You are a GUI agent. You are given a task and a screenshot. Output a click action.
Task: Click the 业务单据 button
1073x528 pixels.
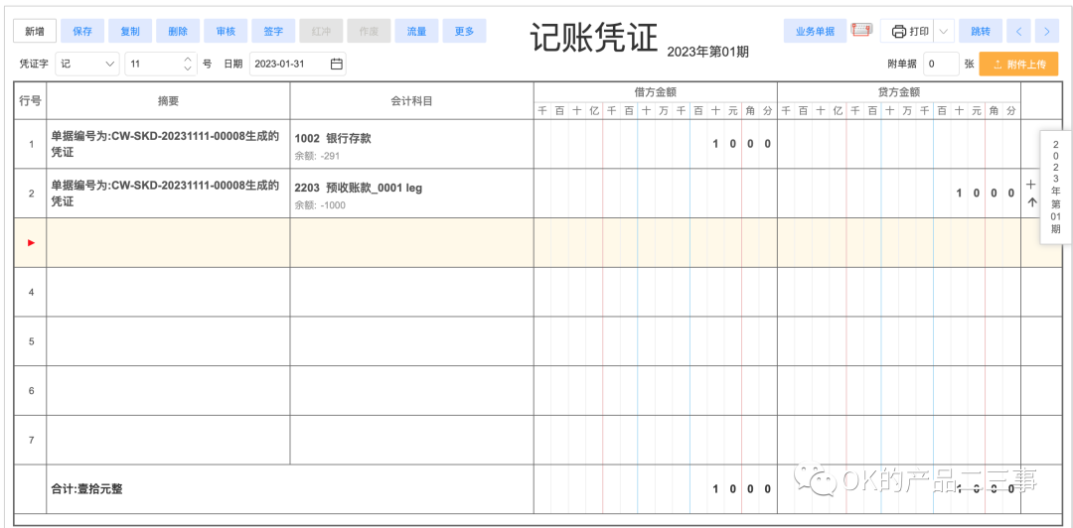(x=815, y=31)
